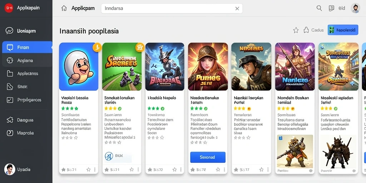Viewport: 366px width, 183px height.
Task: Open the three-dot menu on fourth card
Action: [224, 169]
